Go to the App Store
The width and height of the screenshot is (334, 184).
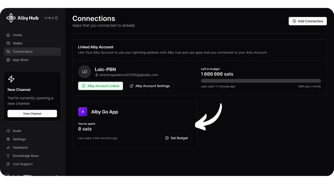click(20, 60)
